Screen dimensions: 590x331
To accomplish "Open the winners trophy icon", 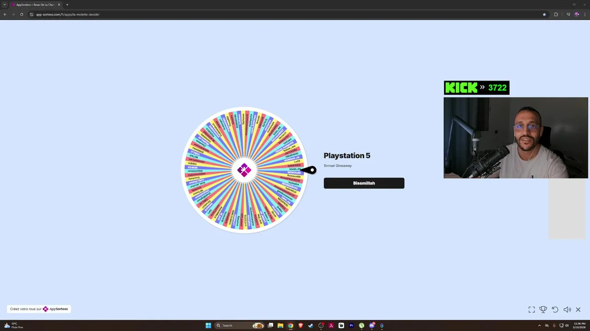I will 543,309.
